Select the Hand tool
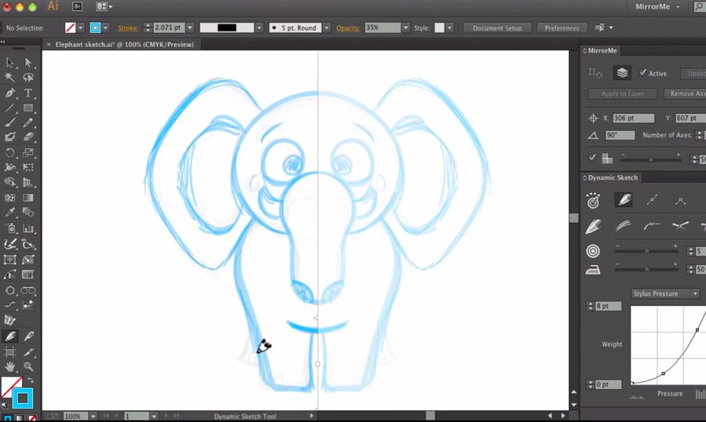The height and width of the screenshot is (422, 706). click(11, 366)
